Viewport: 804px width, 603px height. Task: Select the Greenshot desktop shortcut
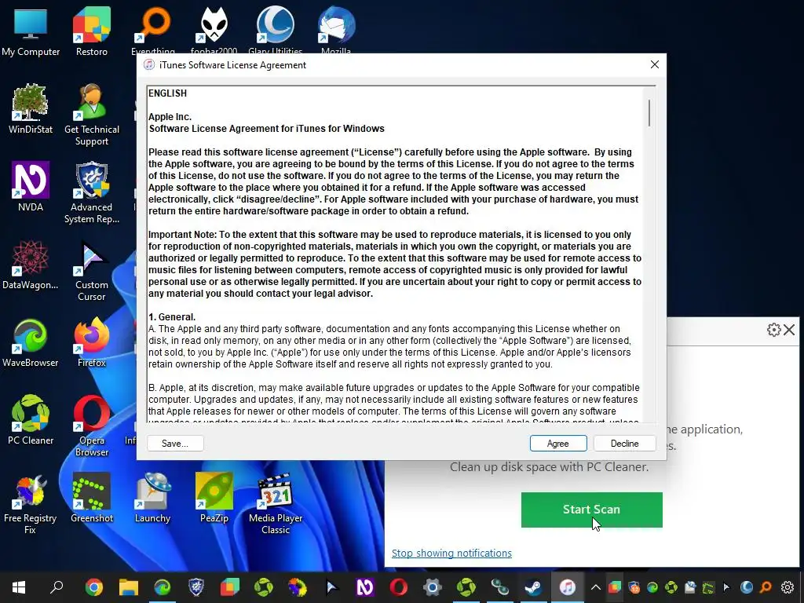[92, 498]
